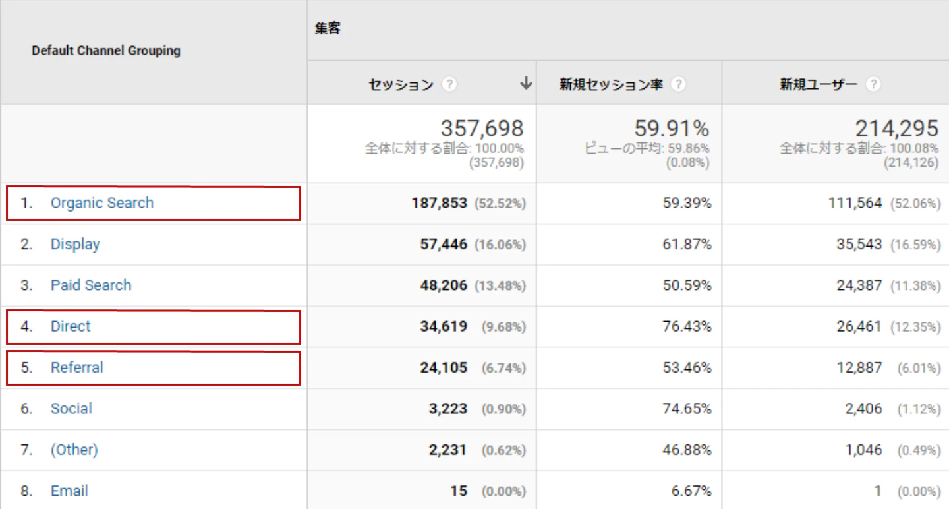Select Direct sessions value 34,619
The width and height of the screenshot is (949, 509).
click(x=444, y=326)
